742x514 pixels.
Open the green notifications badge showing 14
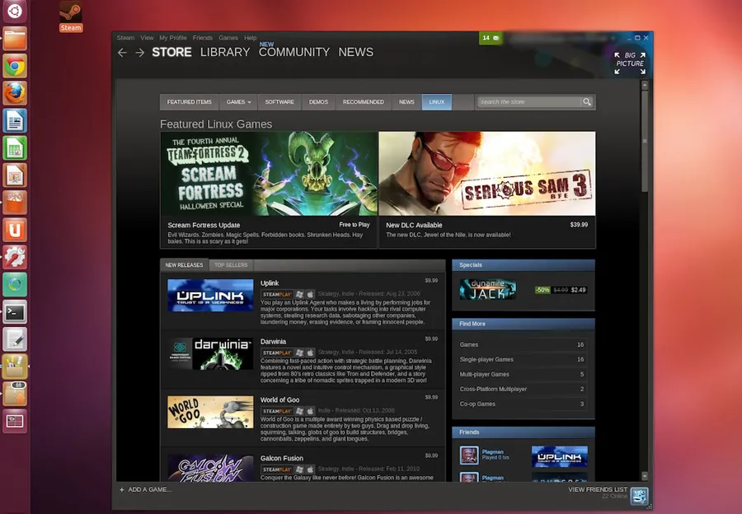[x=491, y=38]
